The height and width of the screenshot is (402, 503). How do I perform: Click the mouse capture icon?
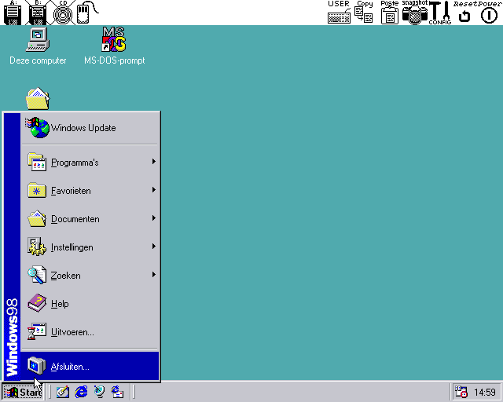pos(87,13)
